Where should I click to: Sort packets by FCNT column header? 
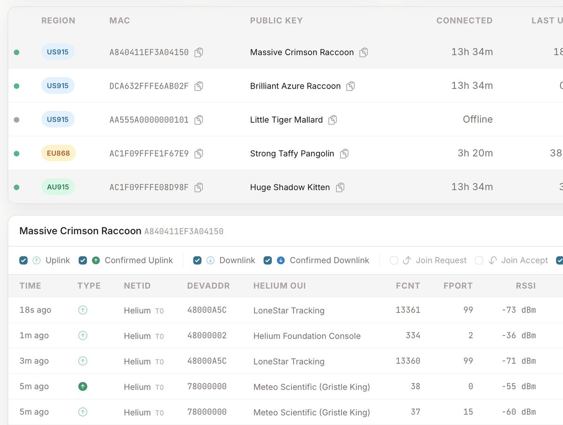click(408, 286)
